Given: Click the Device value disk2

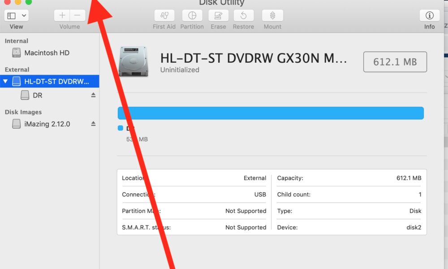Looking at the screenshot, I should coord(414,228).
